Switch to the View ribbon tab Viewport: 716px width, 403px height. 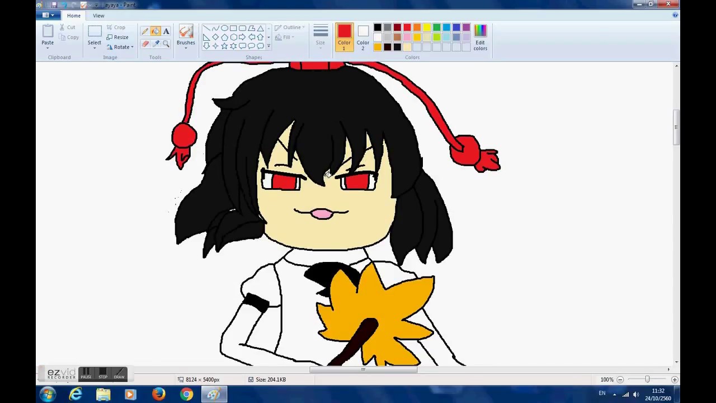(98, 15)
